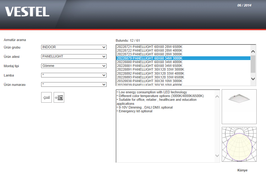Open the Montaj tipi Gömme dropdown
266x177 pixels.
coord(74,66)
